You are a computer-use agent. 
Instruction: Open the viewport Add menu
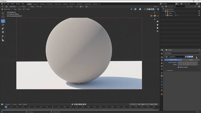click(24, 9)
